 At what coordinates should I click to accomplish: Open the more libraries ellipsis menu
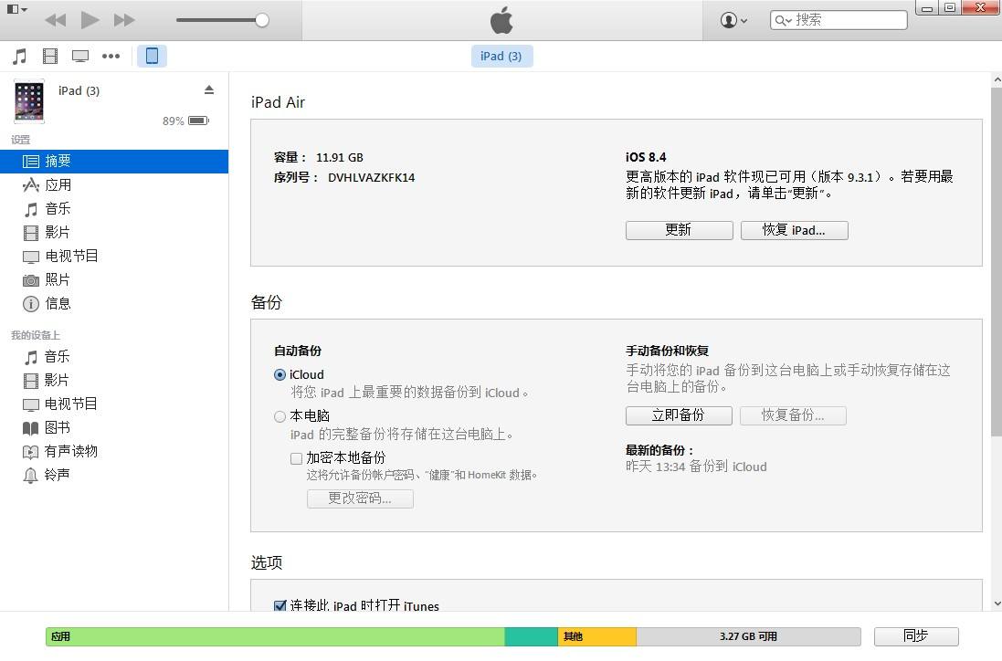(111, 57)
